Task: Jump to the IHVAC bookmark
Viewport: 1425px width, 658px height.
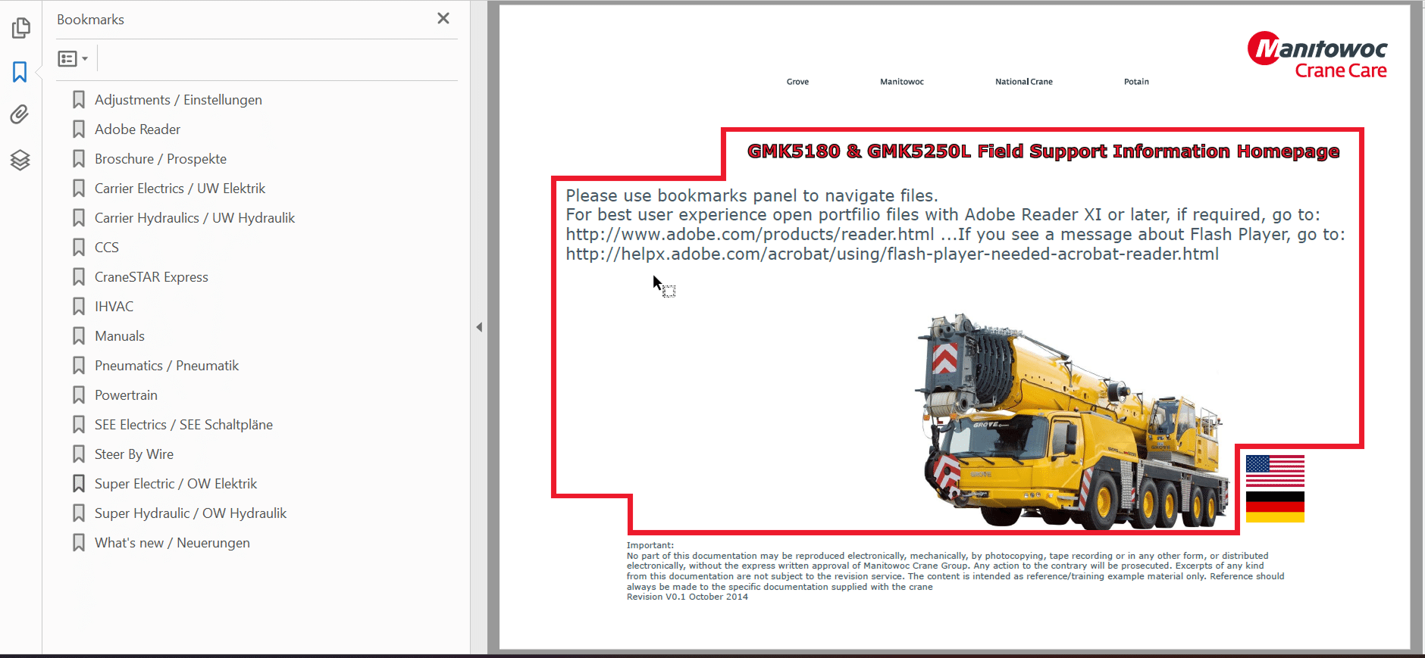Action: click(114, 307)
